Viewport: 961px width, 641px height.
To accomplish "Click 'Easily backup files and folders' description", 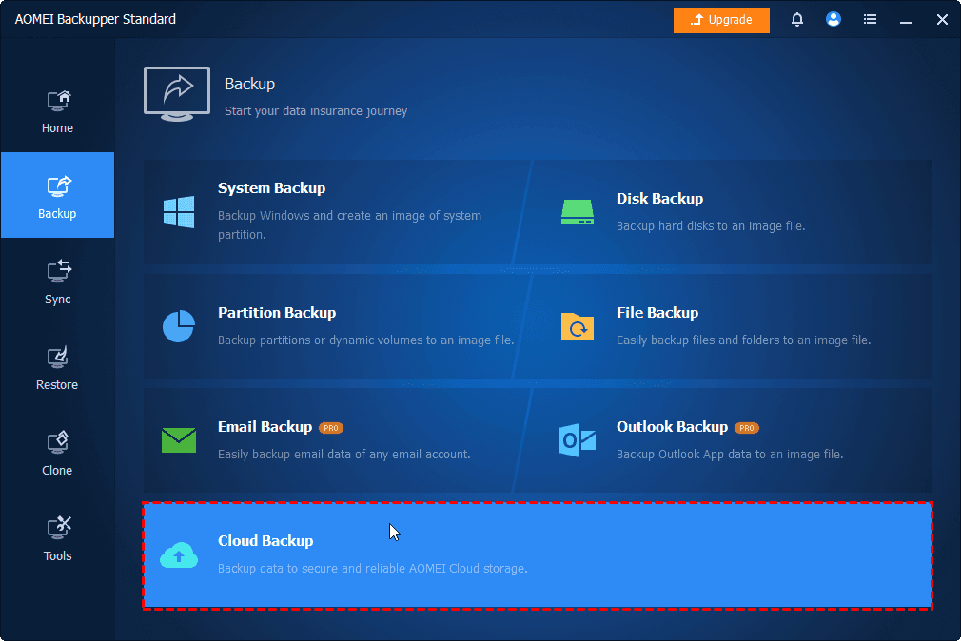I will tap(743, 340).
